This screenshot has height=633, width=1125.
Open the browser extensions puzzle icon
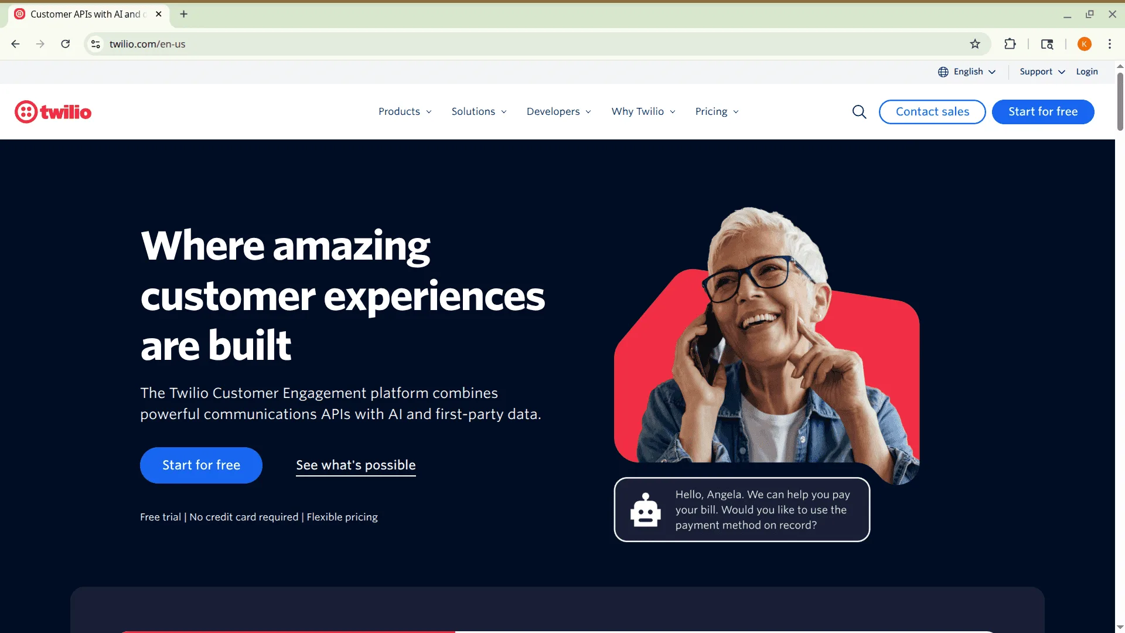[1010, 44]
